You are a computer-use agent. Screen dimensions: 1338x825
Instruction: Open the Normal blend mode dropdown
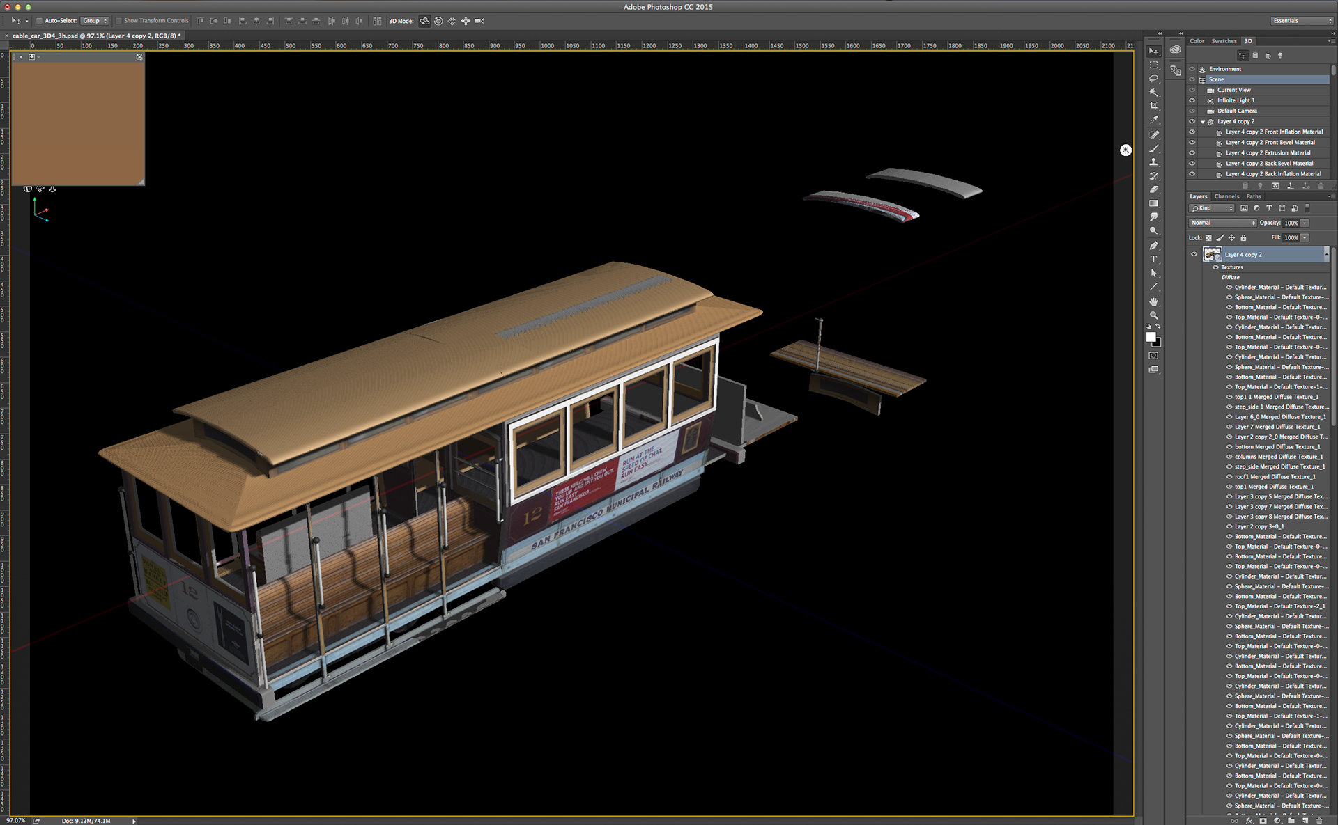tap(1222, 223)
